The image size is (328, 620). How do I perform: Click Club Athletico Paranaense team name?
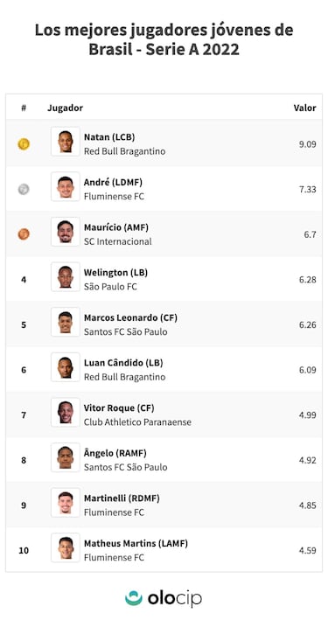(x=137, y=422)
